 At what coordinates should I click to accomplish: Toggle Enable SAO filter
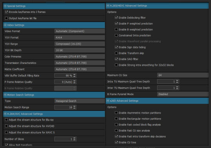[116, 59]
